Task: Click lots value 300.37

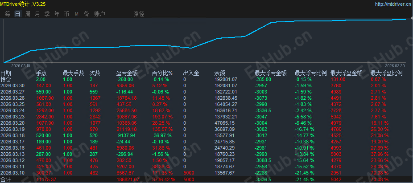Action: point(43,173)
